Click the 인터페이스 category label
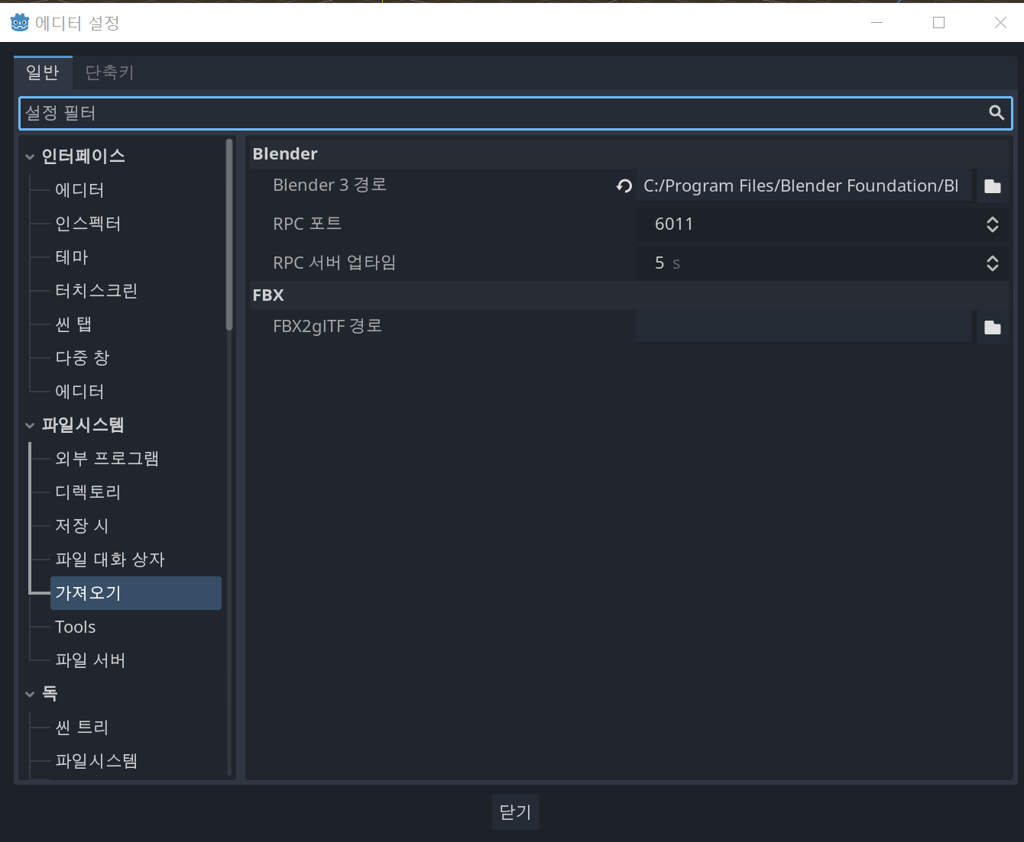Viewport: 1024px width, 842px height. (83, 156)
